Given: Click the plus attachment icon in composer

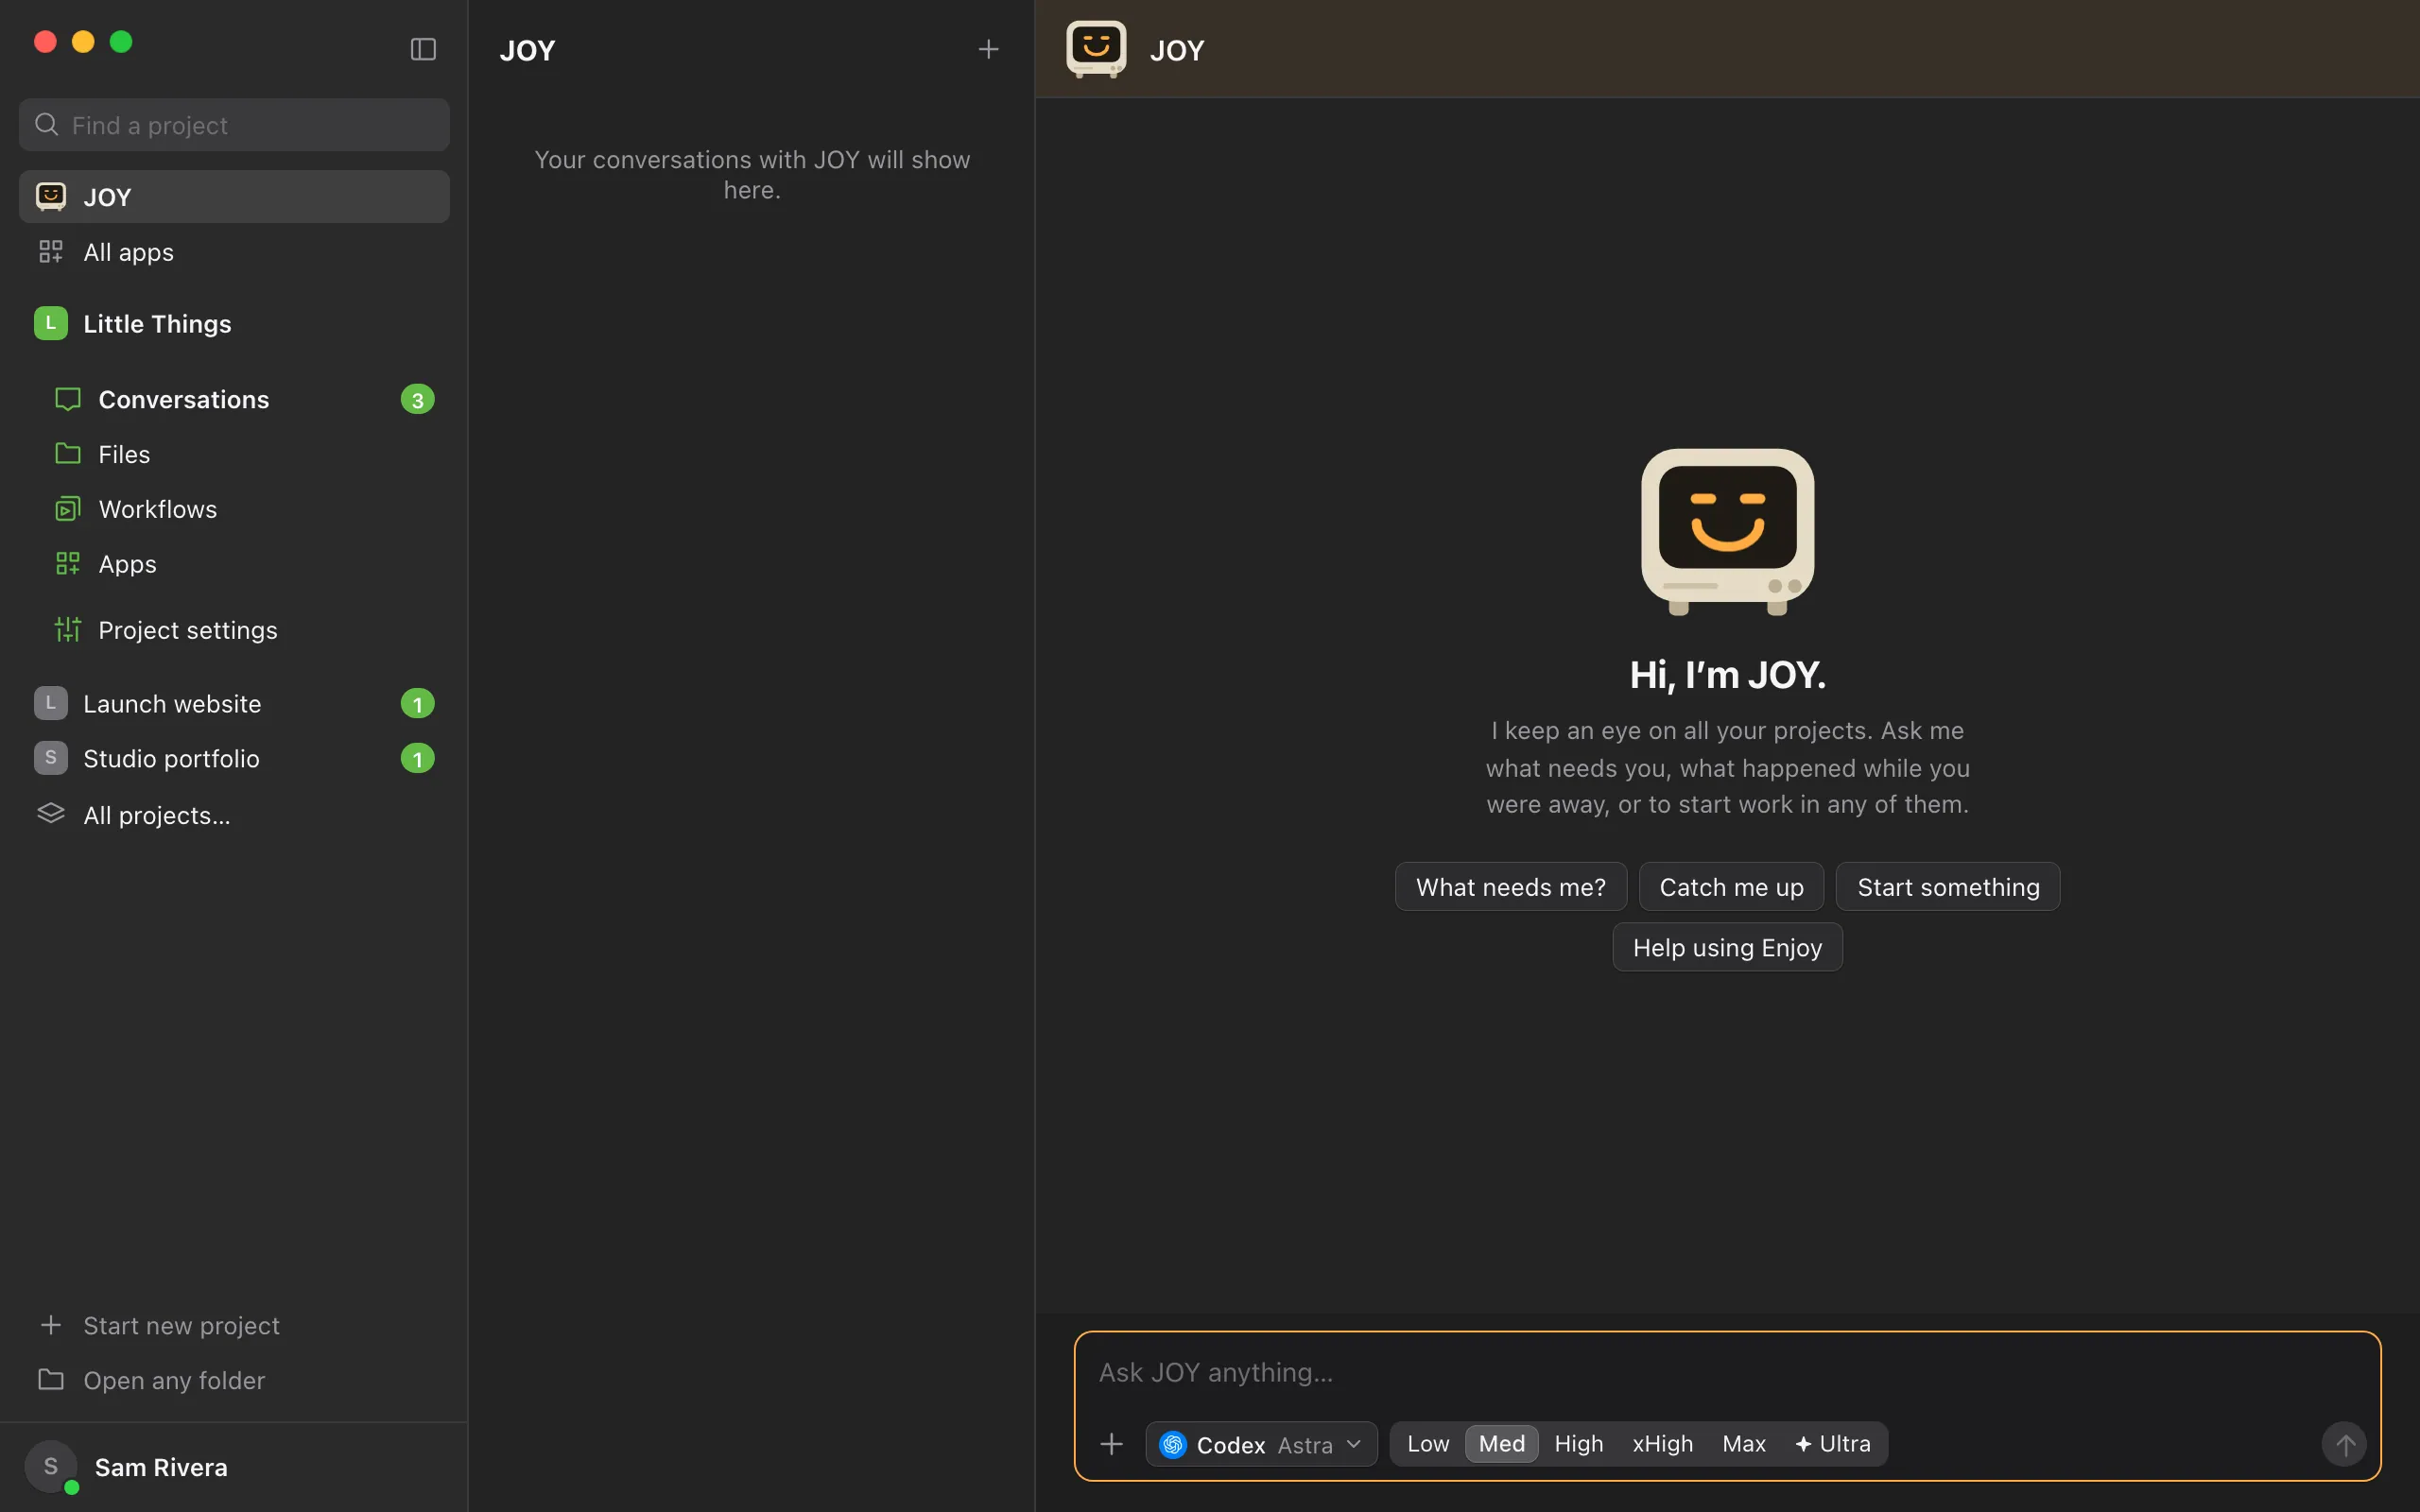Looking at the screenshot, I should coord(1111,1444).
